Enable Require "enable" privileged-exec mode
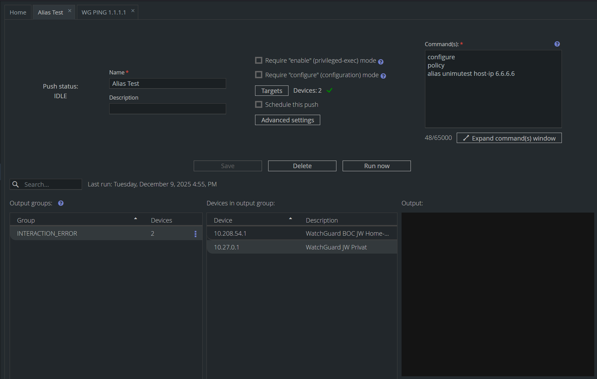Screen dimensions: 597x379 click(259, 60)
